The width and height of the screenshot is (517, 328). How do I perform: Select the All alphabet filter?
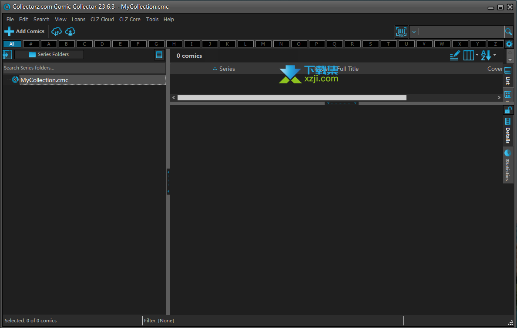(x=12, y=44)
